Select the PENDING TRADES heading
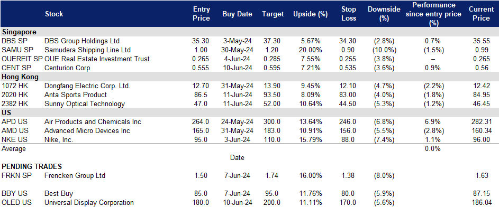 click(x=32, y=166)
